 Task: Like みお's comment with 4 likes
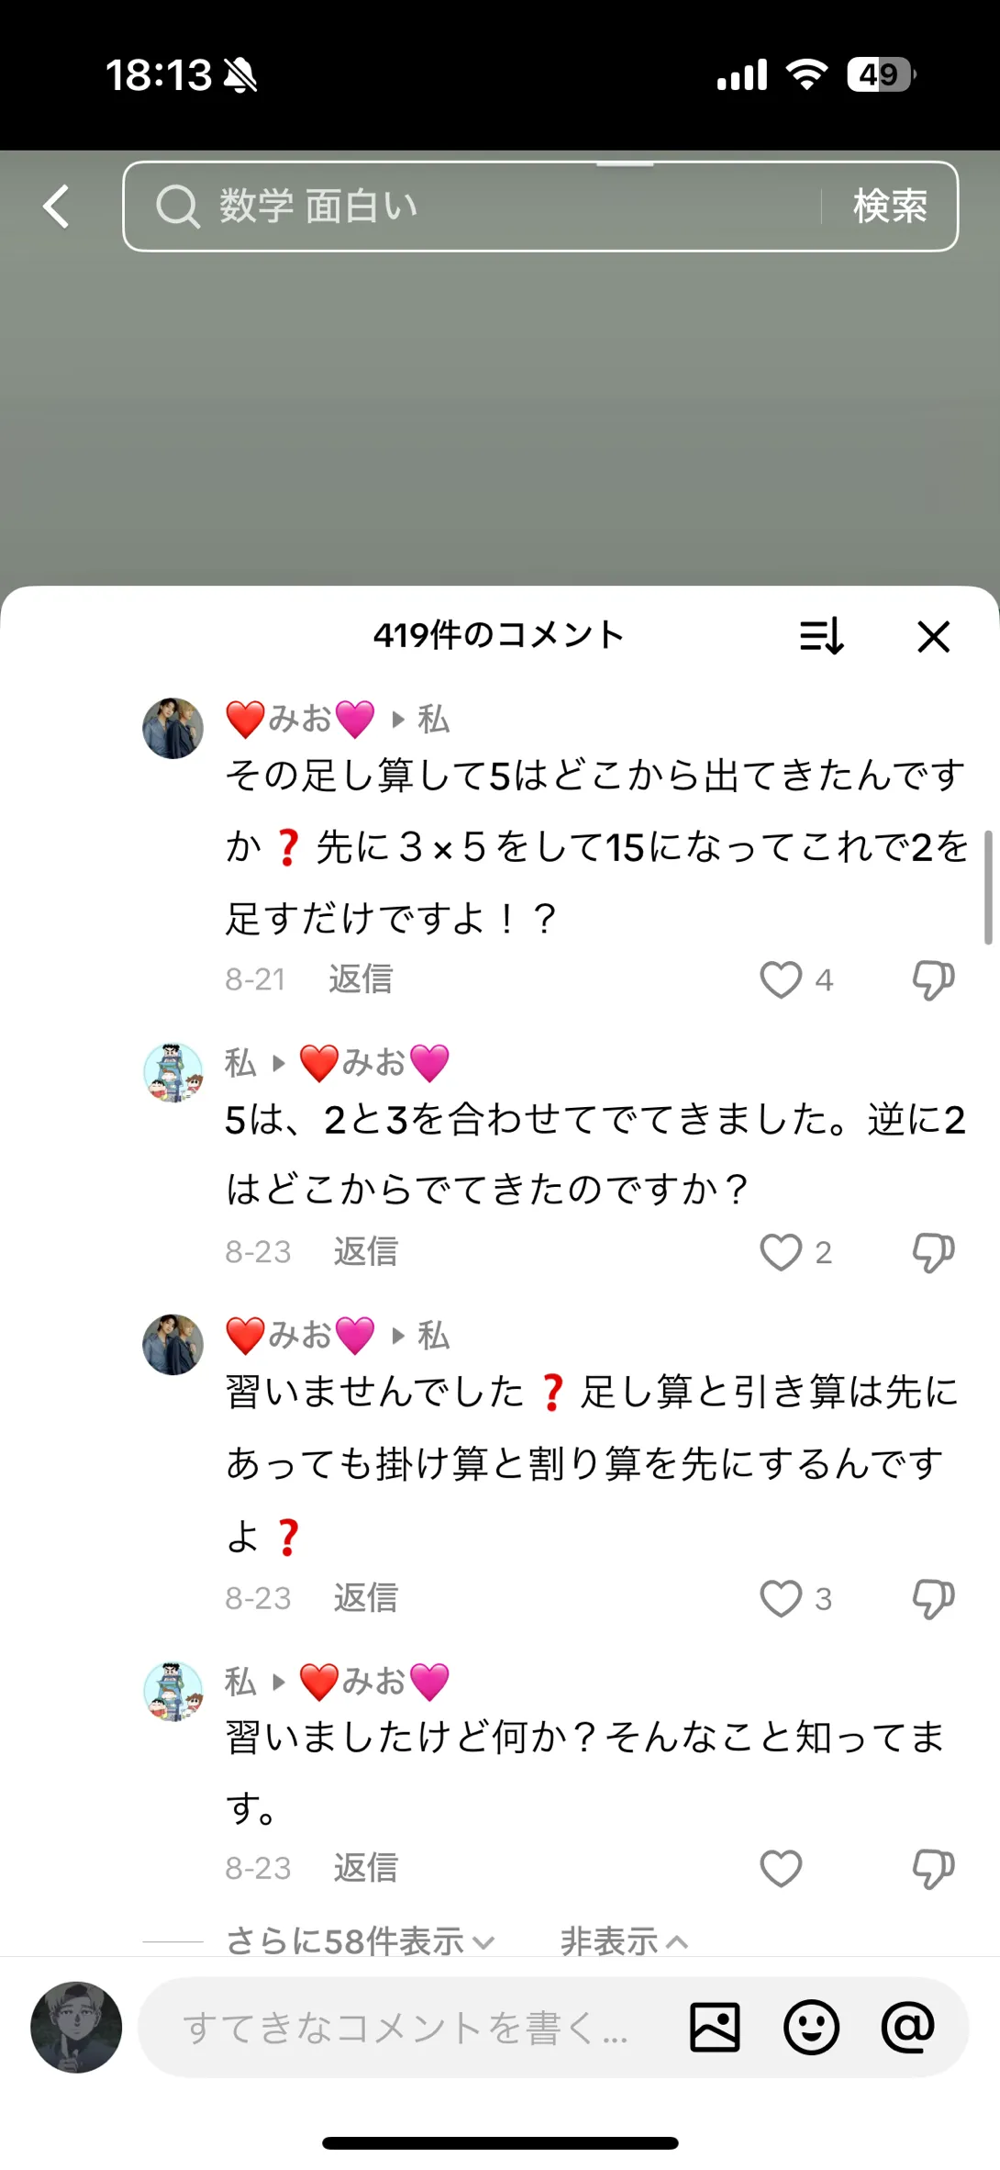click(781, 979)
